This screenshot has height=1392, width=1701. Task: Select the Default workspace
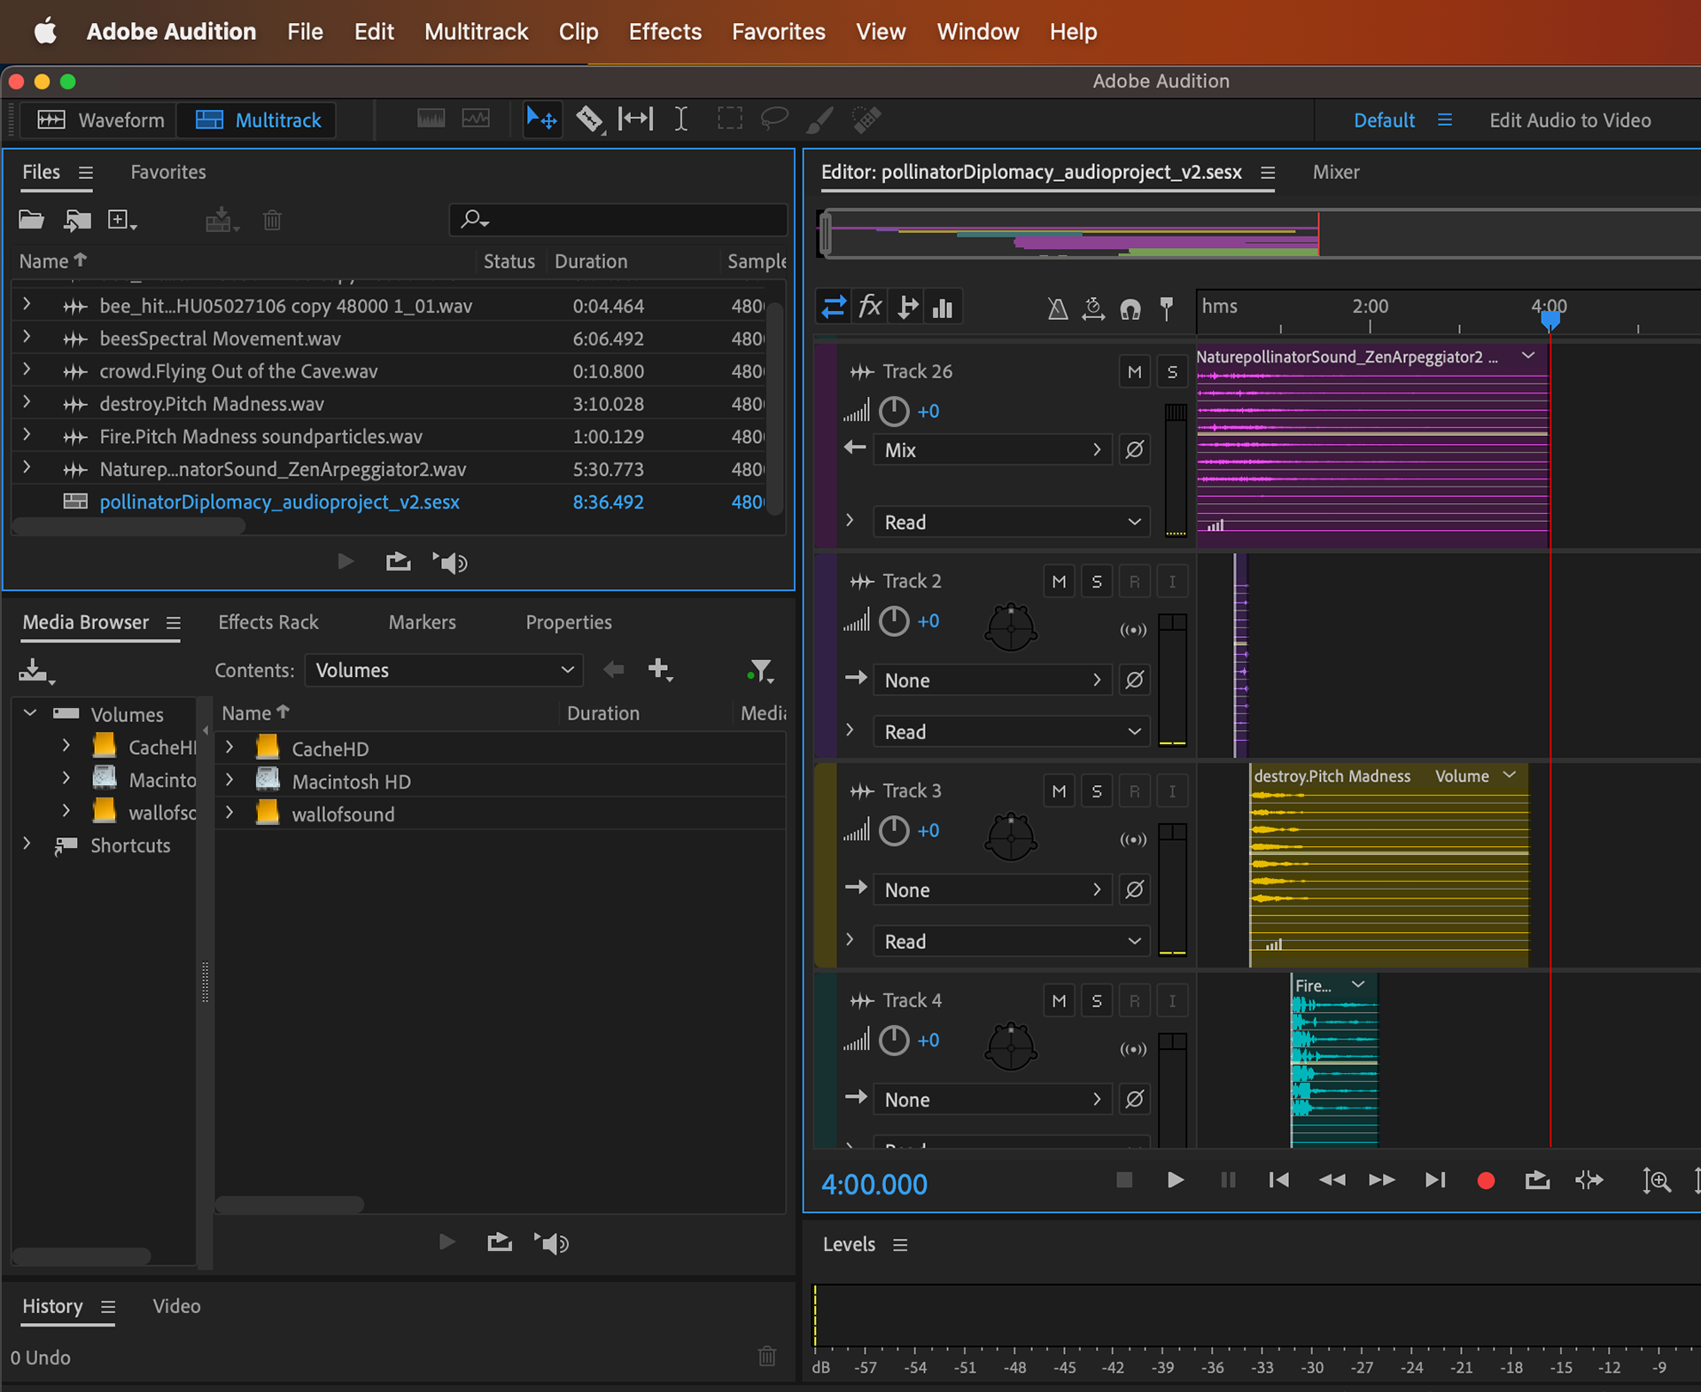pyautogui.click(x=1384, y=121)
